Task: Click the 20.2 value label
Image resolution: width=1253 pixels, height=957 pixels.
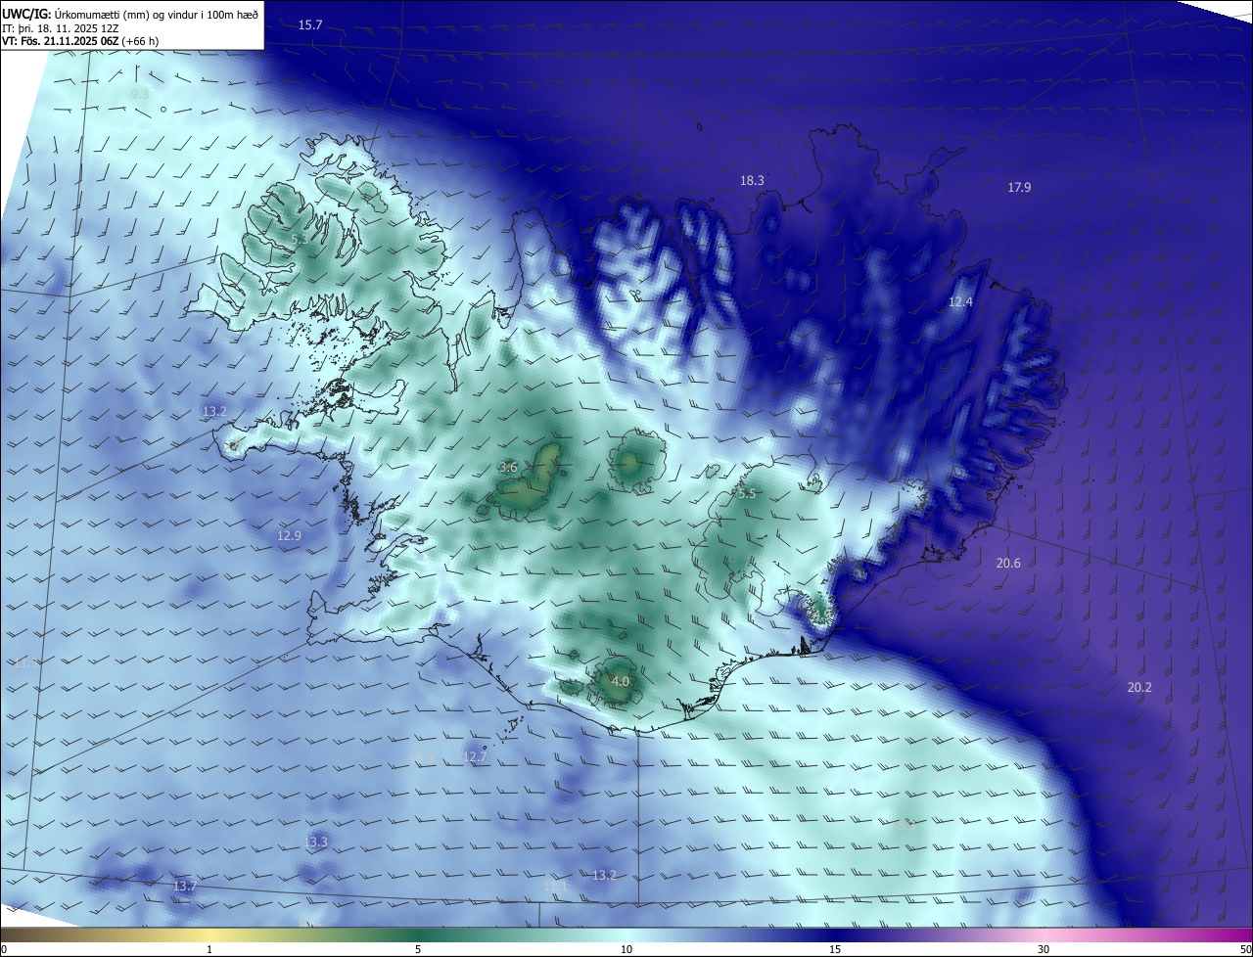Action: coord(1139,687)
